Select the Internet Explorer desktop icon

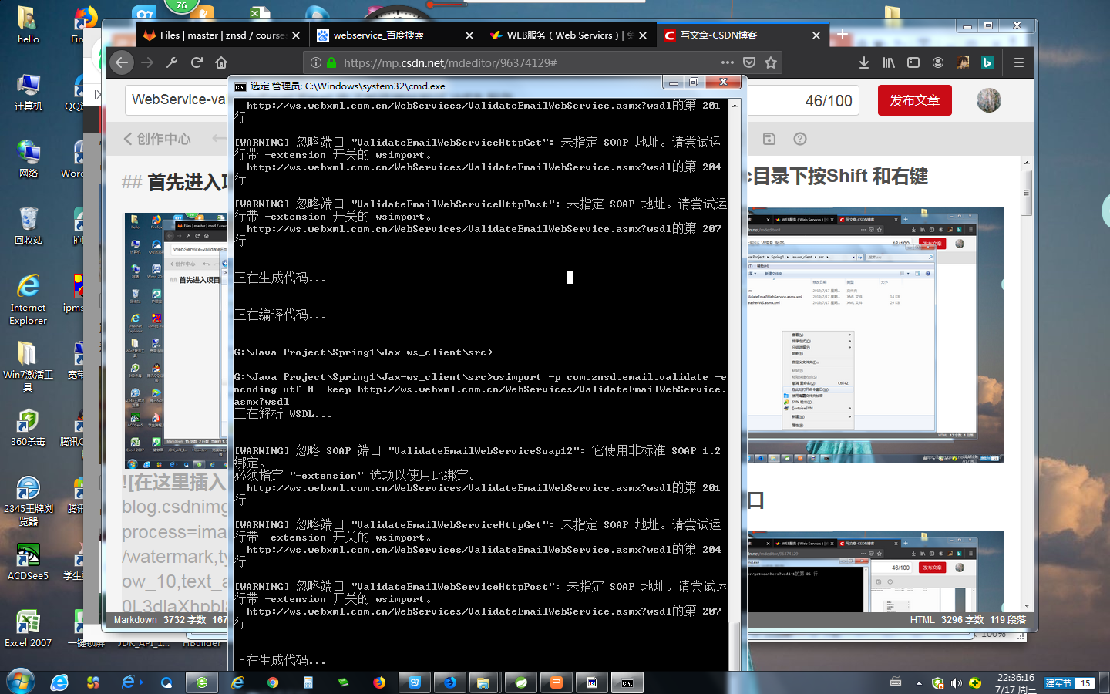point(28,300)
